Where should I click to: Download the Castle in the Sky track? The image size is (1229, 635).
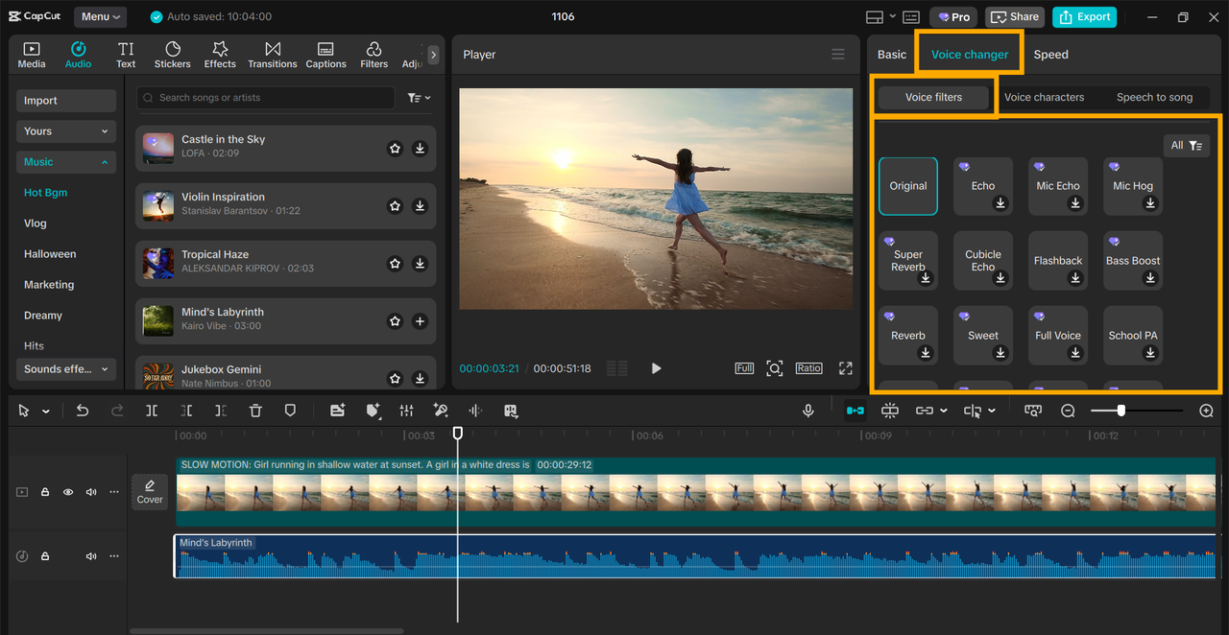[x=420, y=149]
